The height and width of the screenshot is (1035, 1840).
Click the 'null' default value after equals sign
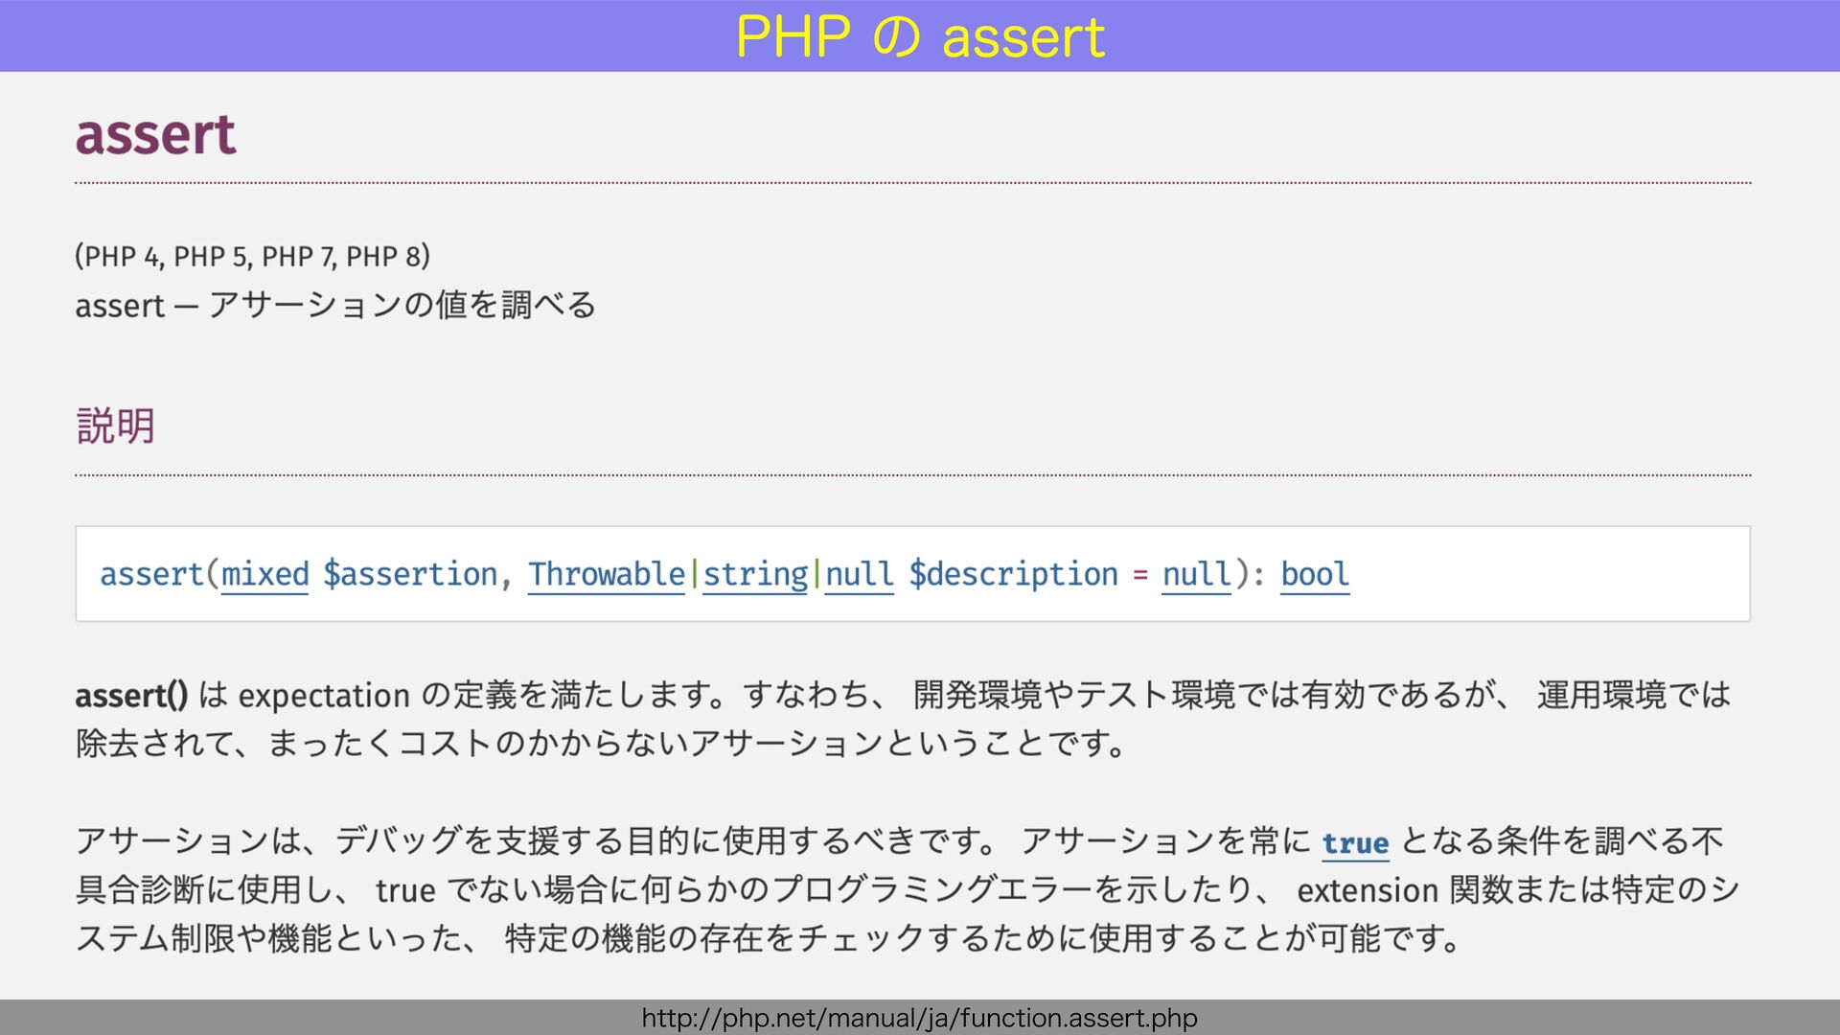tap(1196, 574)
